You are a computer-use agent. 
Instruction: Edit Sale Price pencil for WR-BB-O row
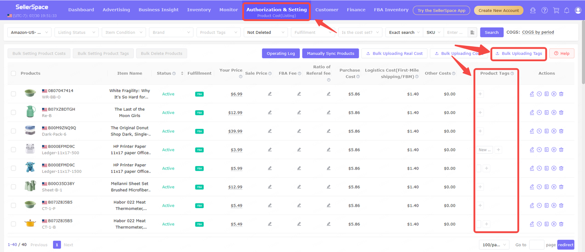270,94
